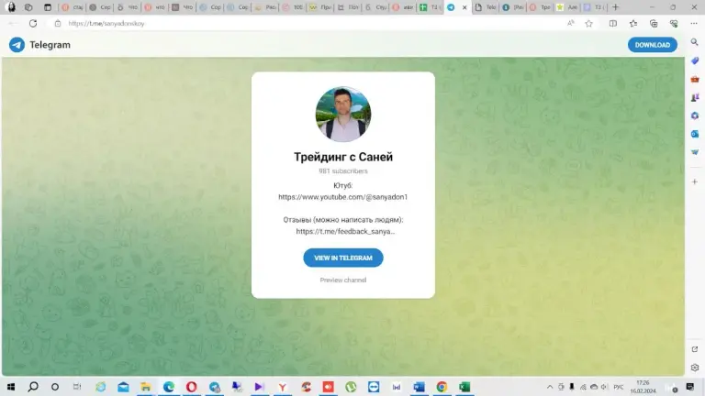Open a new tab with the plus button
The height and width of the screenshot is (396, 705).
616,7
